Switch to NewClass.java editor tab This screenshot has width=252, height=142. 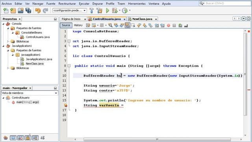pyautogui.click(x=142, y=19)
